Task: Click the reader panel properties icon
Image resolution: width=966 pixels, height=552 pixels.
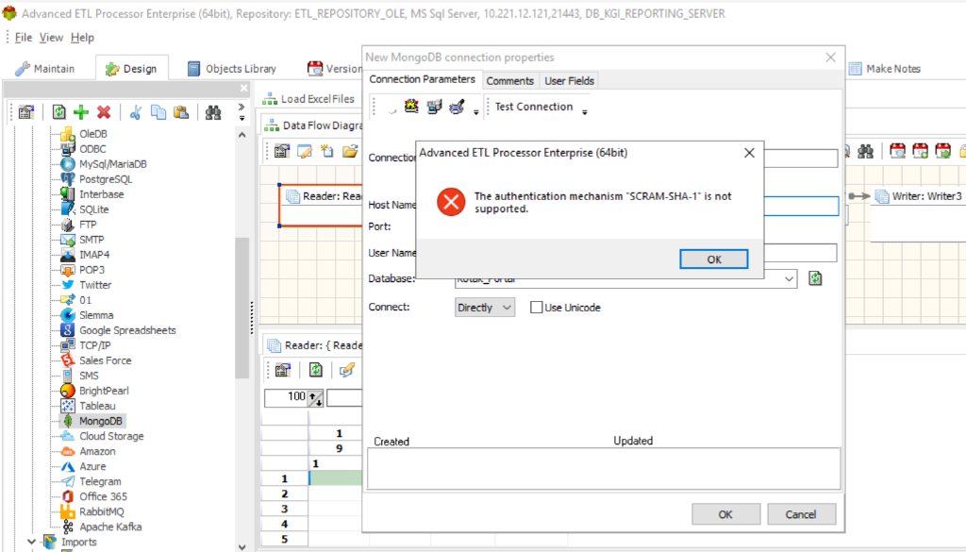Action: (x=282, y=369)
